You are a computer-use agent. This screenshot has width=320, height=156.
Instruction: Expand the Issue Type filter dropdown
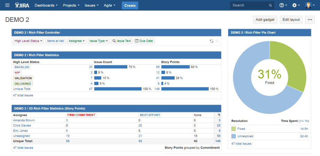pyautogui.click(x=98, y=41)
